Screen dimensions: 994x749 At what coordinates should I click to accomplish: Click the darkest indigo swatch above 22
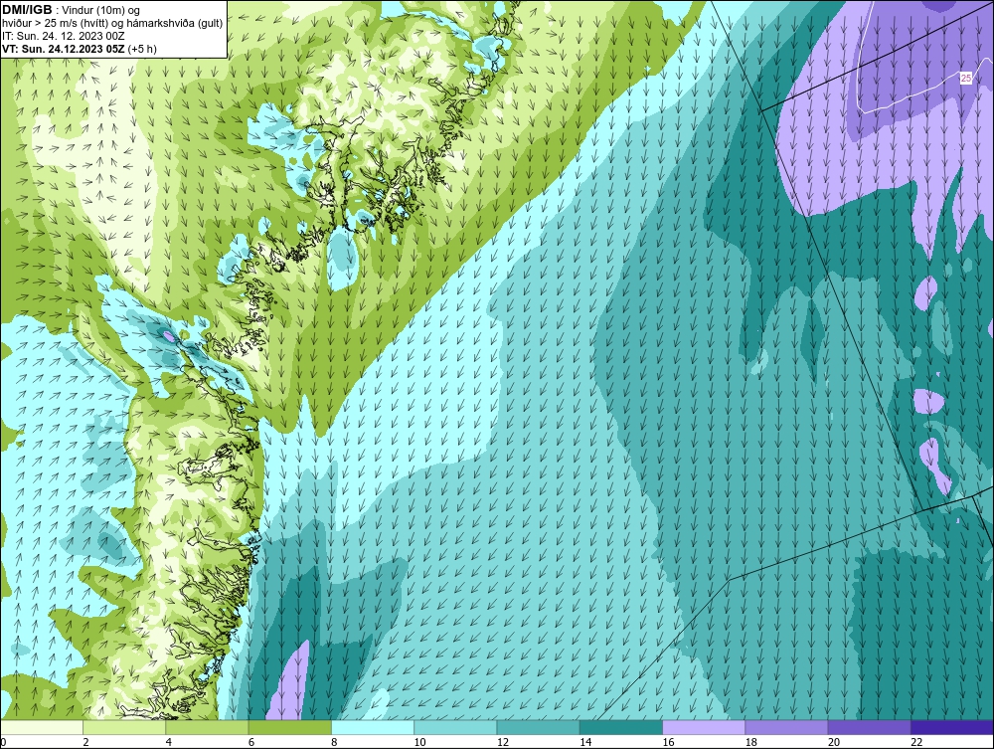952,727
